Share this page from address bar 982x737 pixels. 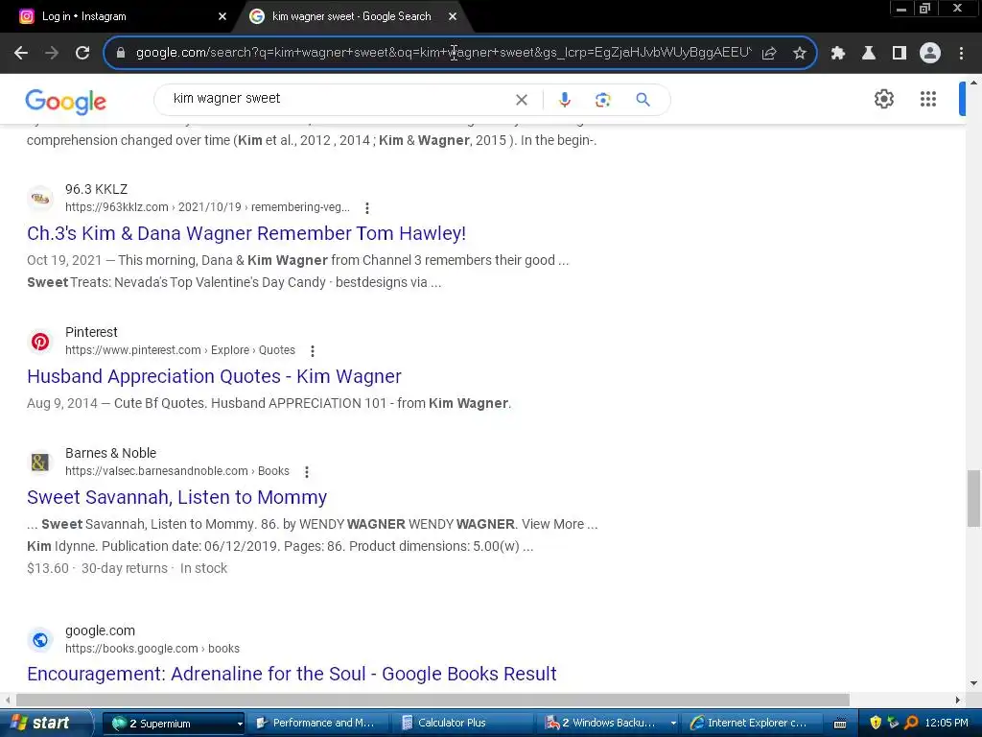pos(769,53)
